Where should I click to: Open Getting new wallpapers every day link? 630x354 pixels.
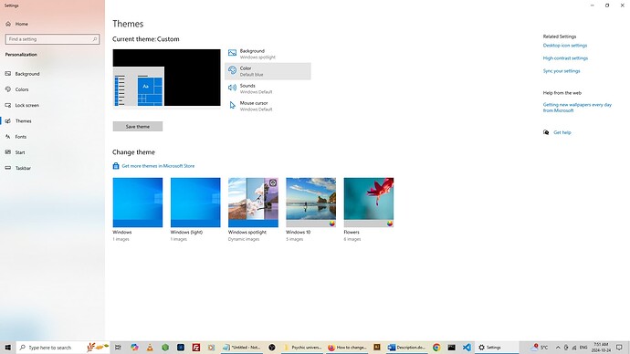[577, 107]
